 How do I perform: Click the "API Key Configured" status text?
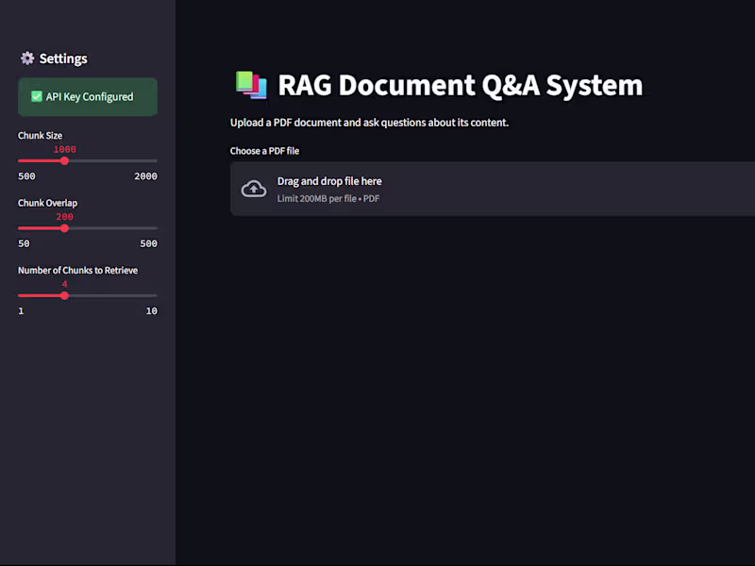(90, 96)
